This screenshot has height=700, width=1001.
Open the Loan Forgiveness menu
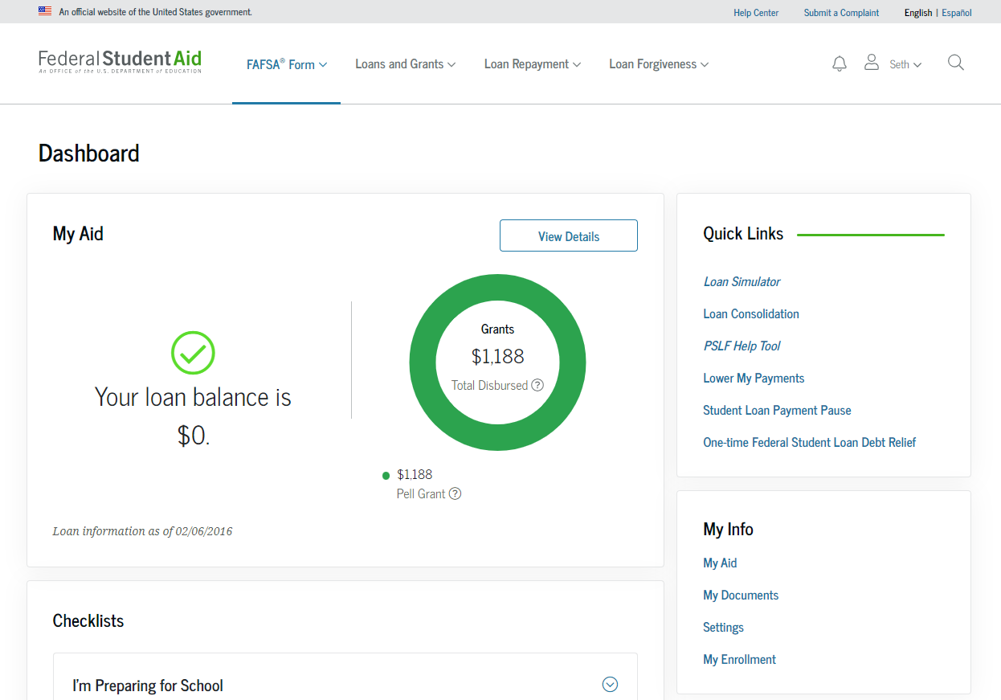[x=659, y=64]
